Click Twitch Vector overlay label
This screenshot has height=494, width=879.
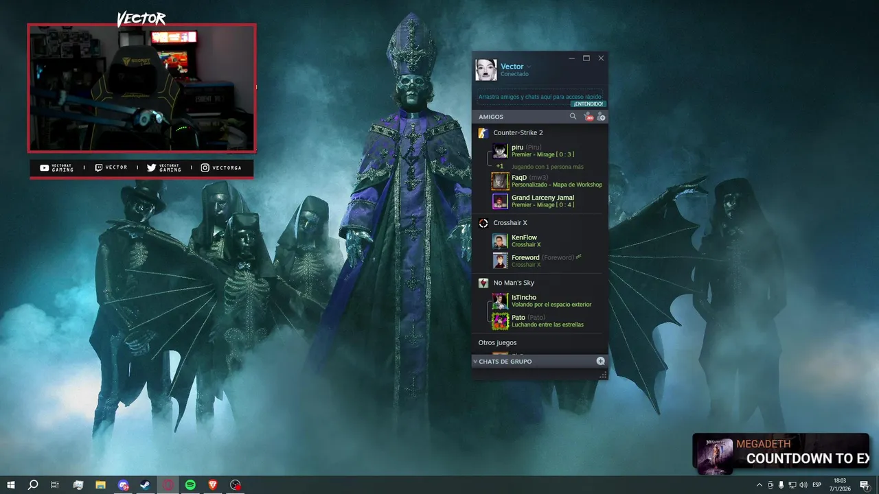[x=111, y=167]
